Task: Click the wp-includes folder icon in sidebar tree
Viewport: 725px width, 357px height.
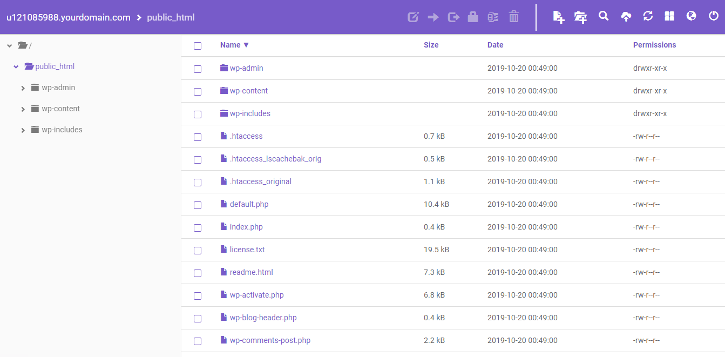Action: point(35,130)
